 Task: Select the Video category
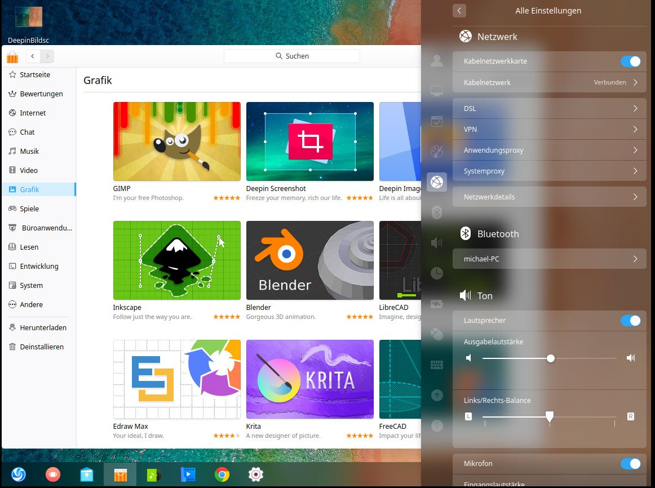pos(38,171)
